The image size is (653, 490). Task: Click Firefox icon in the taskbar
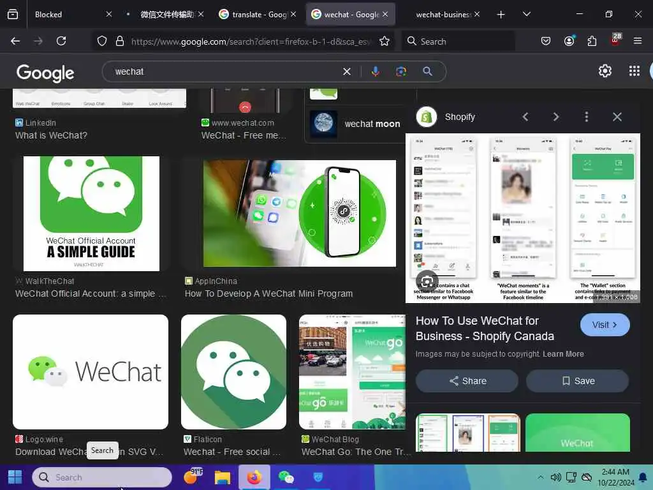click(x=254, y=477)
